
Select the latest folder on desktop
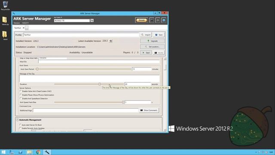[5, 35]
